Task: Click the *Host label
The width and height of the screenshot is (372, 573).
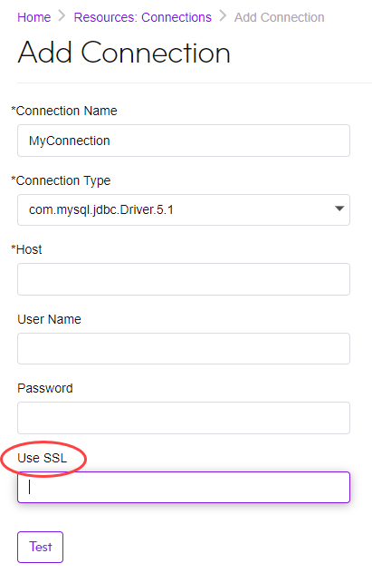Action: click(26, 249)
